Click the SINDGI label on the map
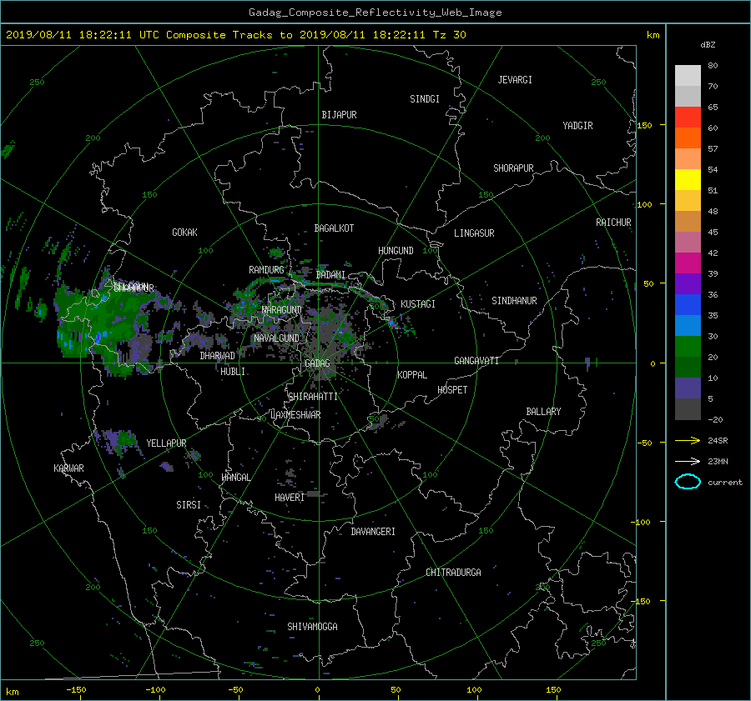The image size is (751, 701). pyautogui.click(x=425, y=99)
